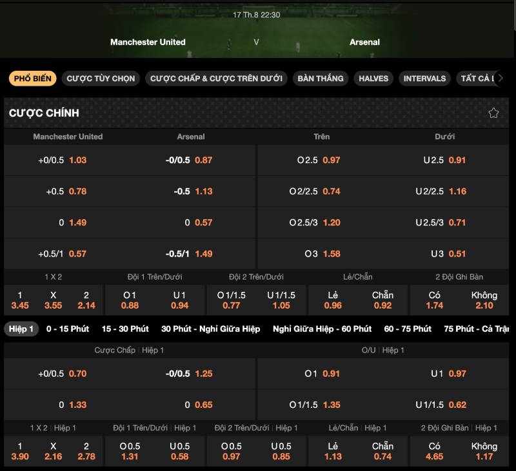Go to the Halves tab
The height and width of the screenshot is (471, 516).
373,79
